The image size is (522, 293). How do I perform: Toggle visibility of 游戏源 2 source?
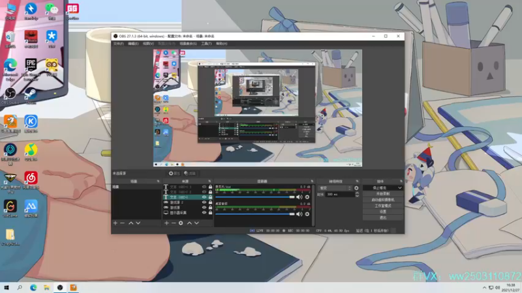pyautogui.click(x=204, y=202)
